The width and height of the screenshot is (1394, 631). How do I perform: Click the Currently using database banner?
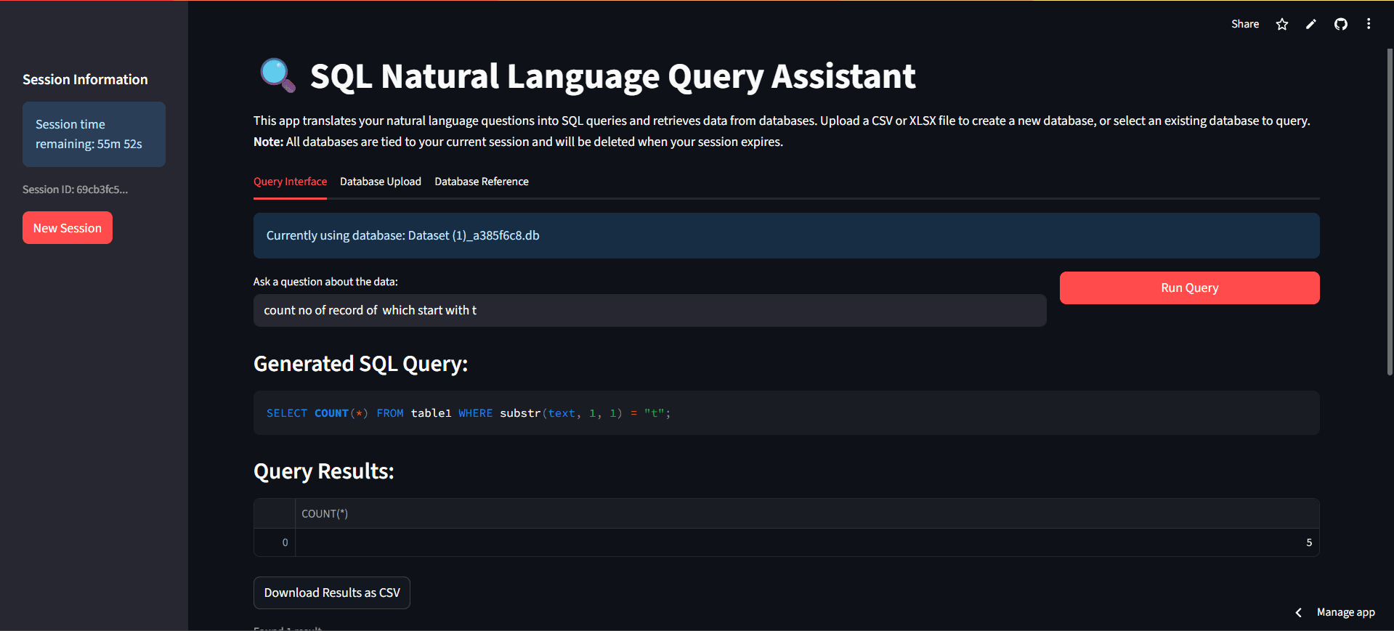pos(786,235)
